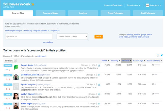Image resolution: width=165 pixels, height=111 pixels.
Task: Click the actors example link
Action: tap(140, 37)
